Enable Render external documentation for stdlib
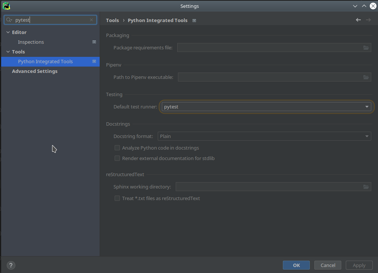Screen dimensions: 378x273 click(117, 158)
